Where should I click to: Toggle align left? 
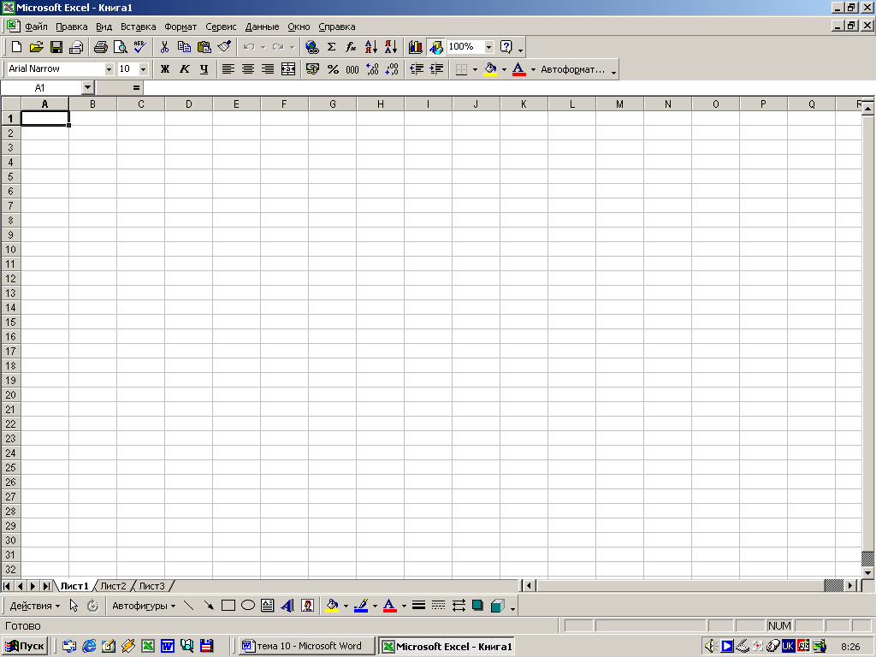[228, 69]
